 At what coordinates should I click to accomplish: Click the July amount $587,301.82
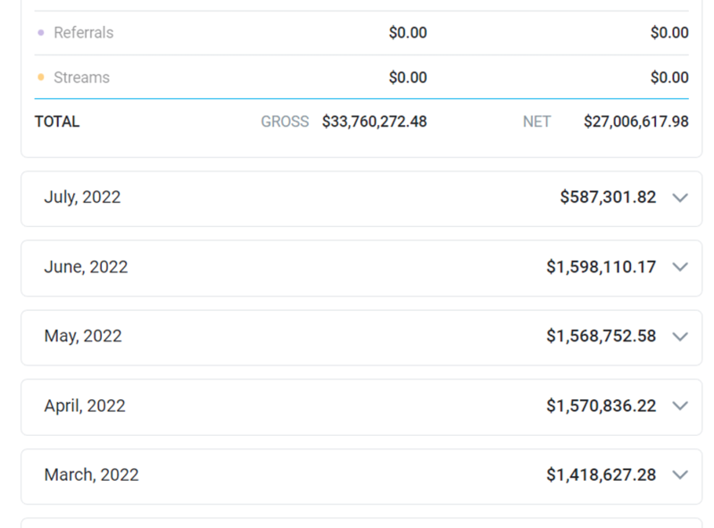(608, 197)
